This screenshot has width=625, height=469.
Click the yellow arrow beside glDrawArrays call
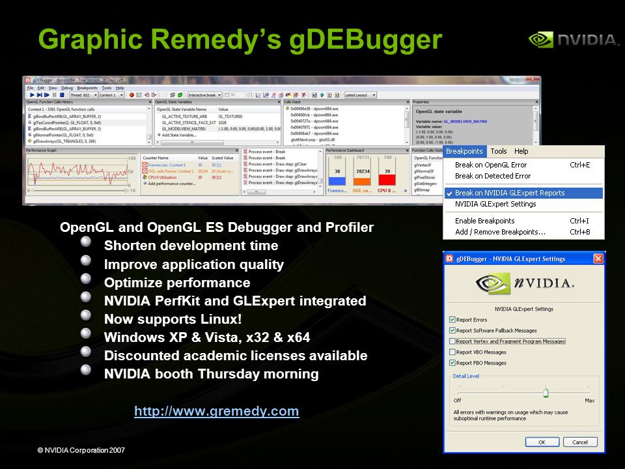pos(29,141)
